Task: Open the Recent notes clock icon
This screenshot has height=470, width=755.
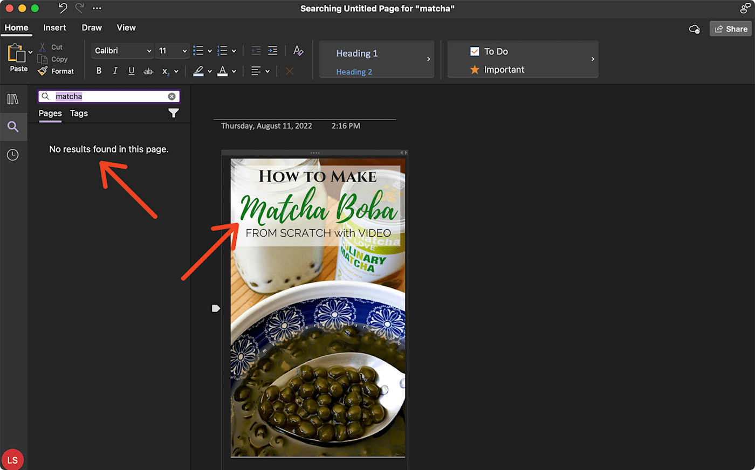Action: 13,155
